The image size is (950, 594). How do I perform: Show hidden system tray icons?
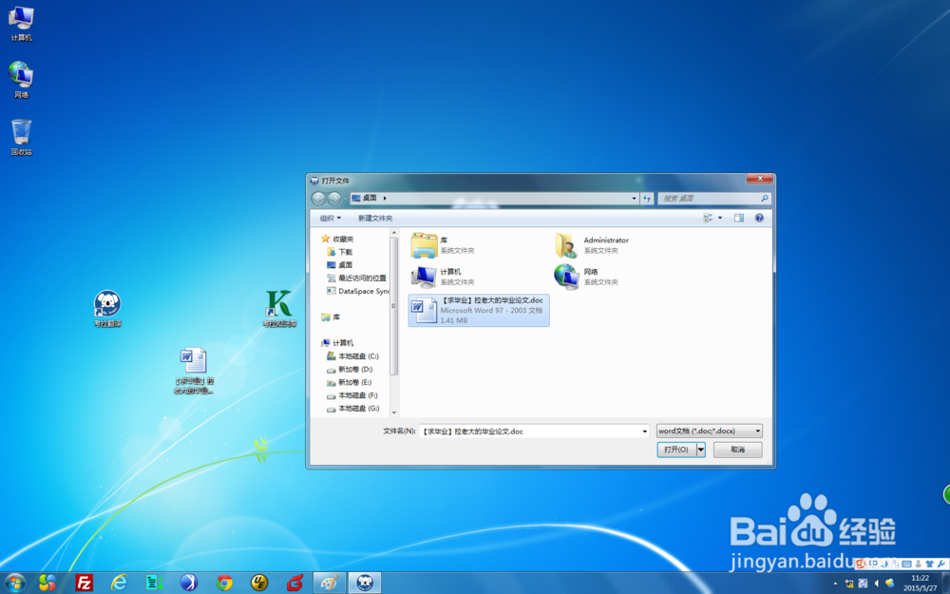pos(835,584)
